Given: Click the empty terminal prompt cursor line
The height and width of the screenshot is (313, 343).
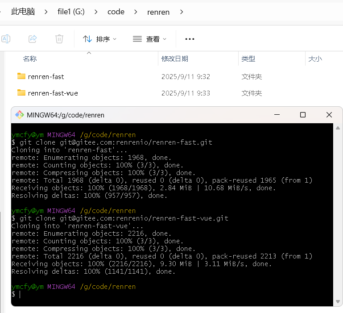Looking at the screenshot, I should pos(17,294).
